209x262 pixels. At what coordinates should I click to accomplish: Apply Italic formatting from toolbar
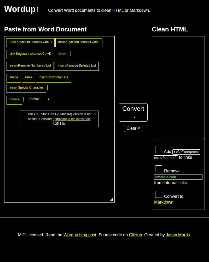(79, 42)
